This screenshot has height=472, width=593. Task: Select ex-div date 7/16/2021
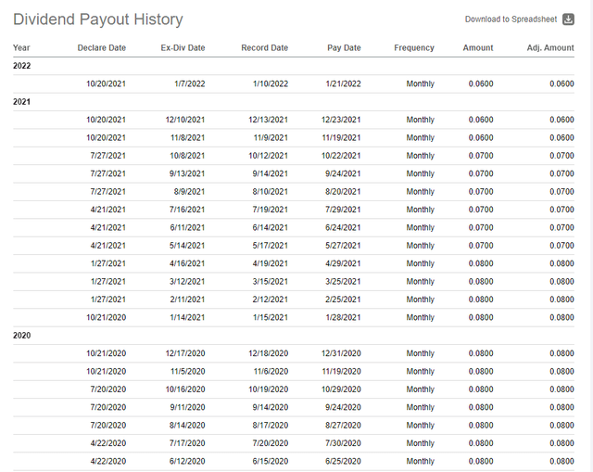[187, 210]
